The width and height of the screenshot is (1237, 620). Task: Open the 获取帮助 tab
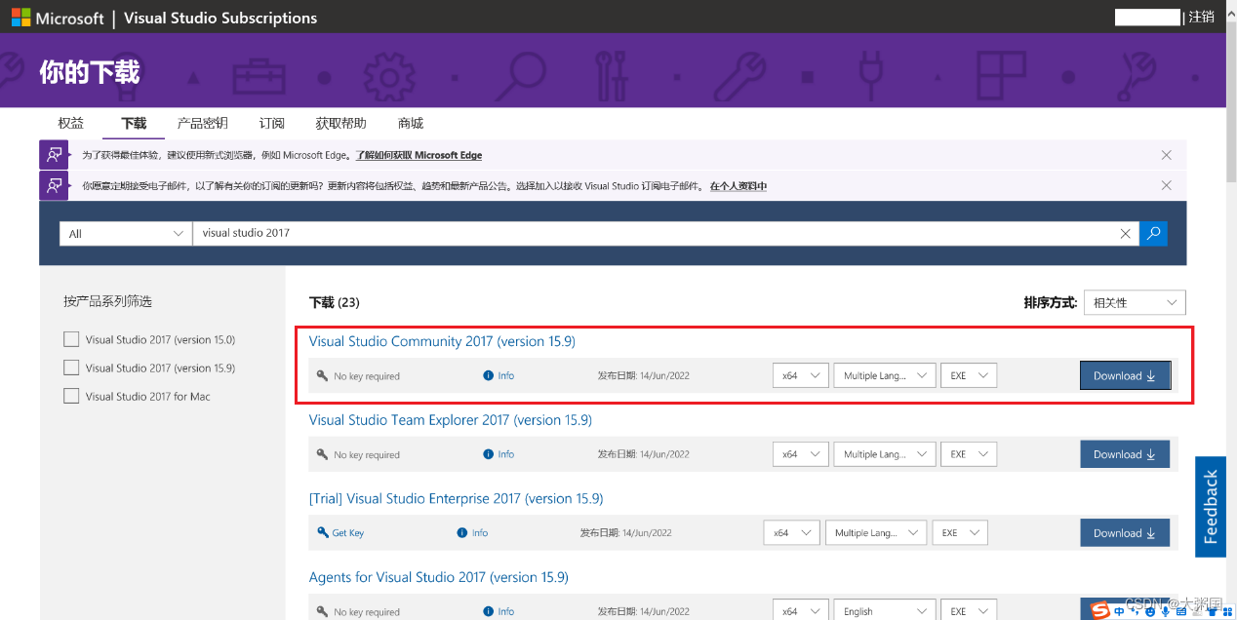tap(340, 123)
